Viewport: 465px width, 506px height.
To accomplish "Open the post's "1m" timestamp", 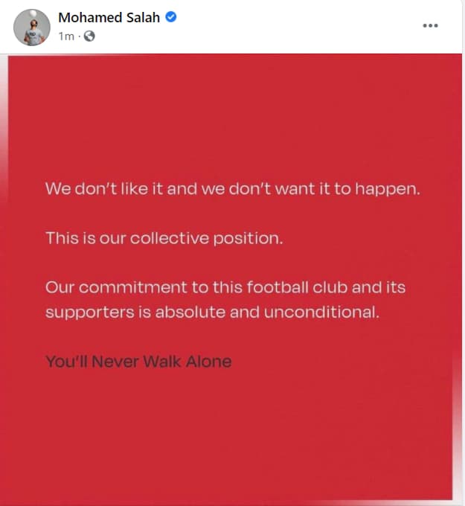I will point(66,36).
